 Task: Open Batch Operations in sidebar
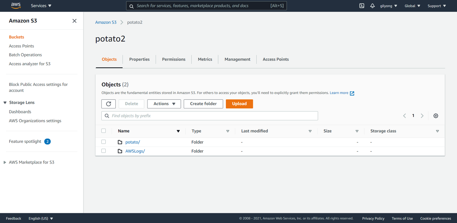tap(25, 55)
